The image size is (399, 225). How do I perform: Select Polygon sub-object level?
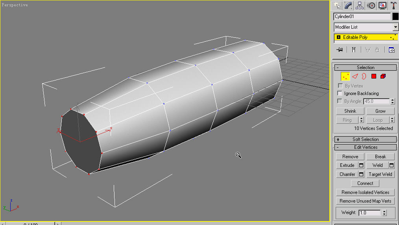[374, 77]
